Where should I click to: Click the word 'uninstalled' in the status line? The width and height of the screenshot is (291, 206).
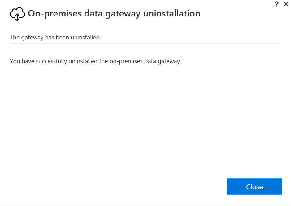tap(86, 37)
